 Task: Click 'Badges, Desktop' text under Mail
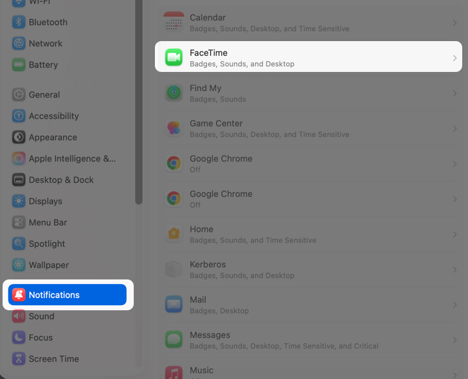point(219,311)
